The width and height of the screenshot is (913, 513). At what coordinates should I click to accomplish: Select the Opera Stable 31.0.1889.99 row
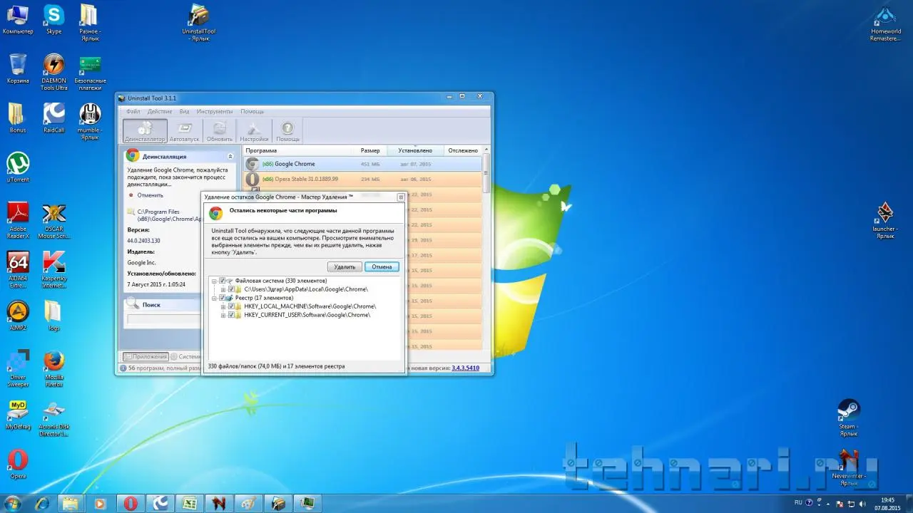point(363,179)
